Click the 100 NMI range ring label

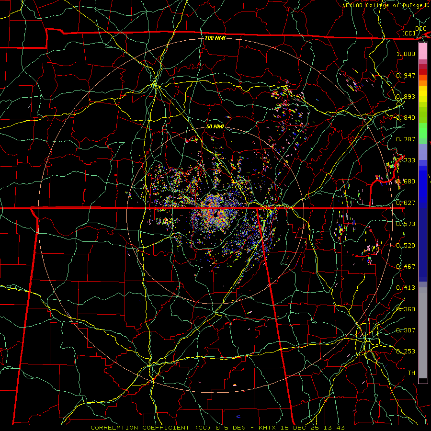coord(215,38)
